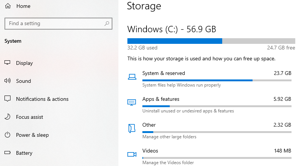Click the Notifications speech bubble icon
This screenshot has height=166, width=308.
coord(7,99)
